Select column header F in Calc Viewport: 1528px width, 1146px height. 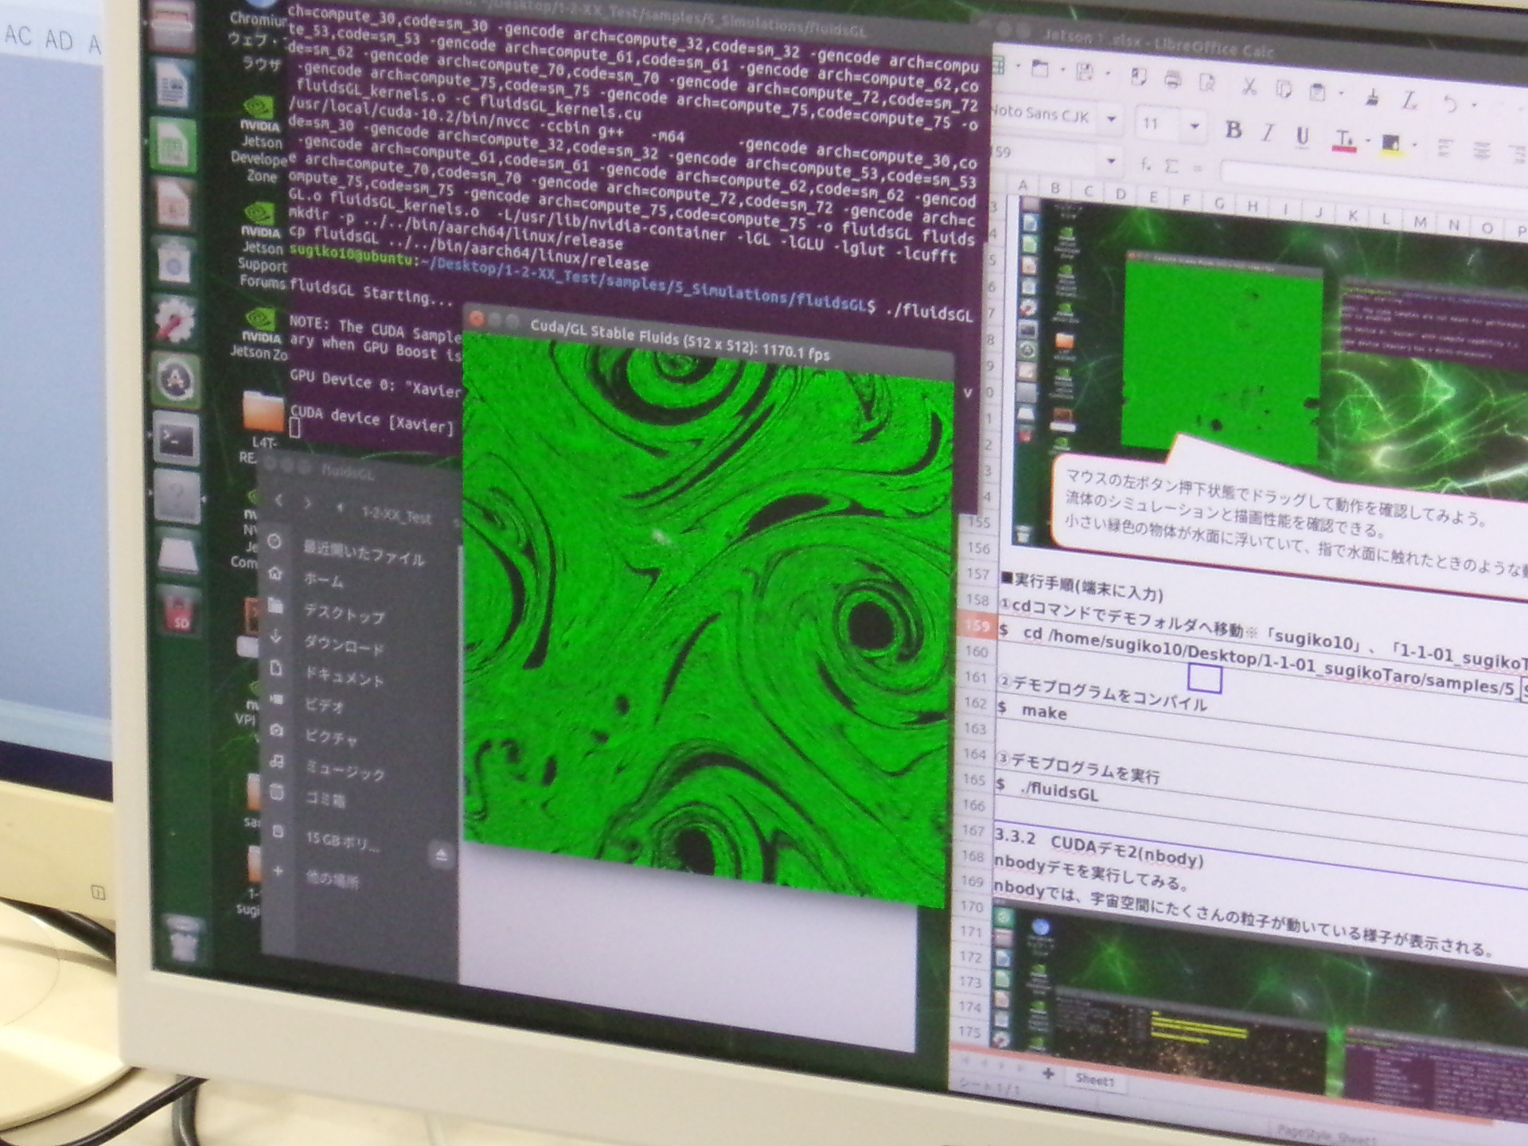1186,200
